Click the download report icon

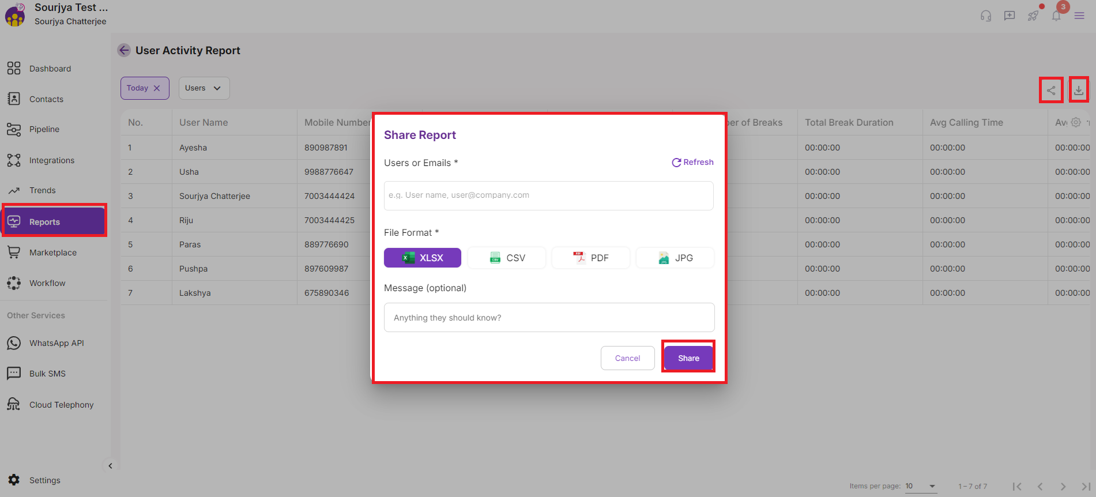point(1078,90)
